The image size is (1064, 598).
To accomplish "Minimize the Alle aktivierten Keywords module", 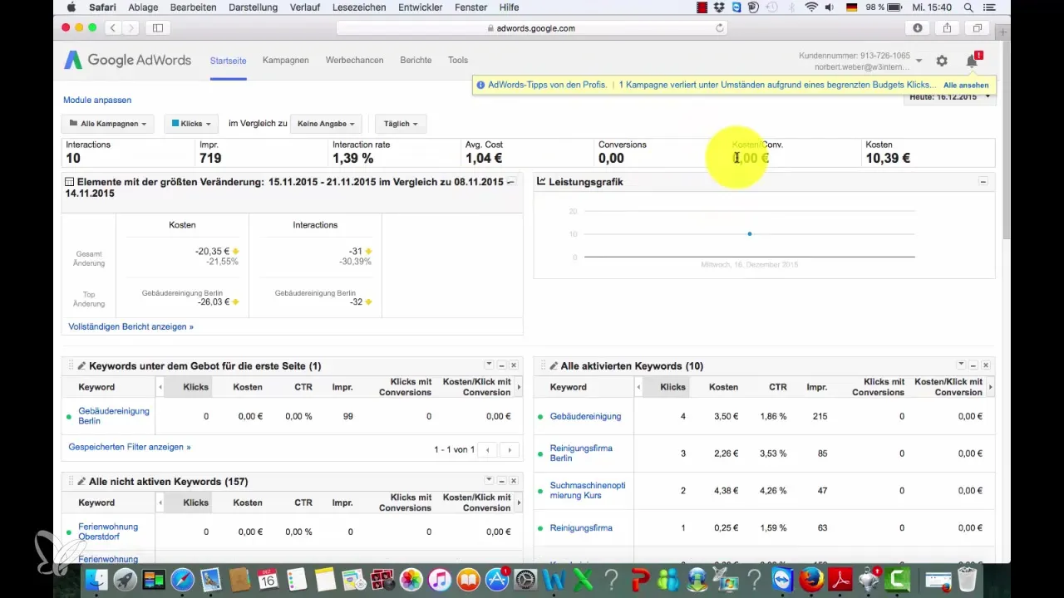I will (x=974, y=365).
